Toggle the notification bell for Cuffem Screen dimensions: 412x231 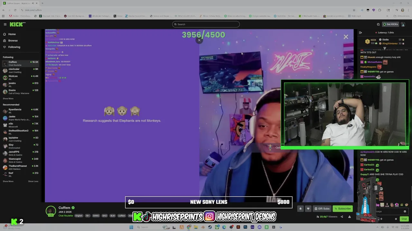[x=300, y=209]
